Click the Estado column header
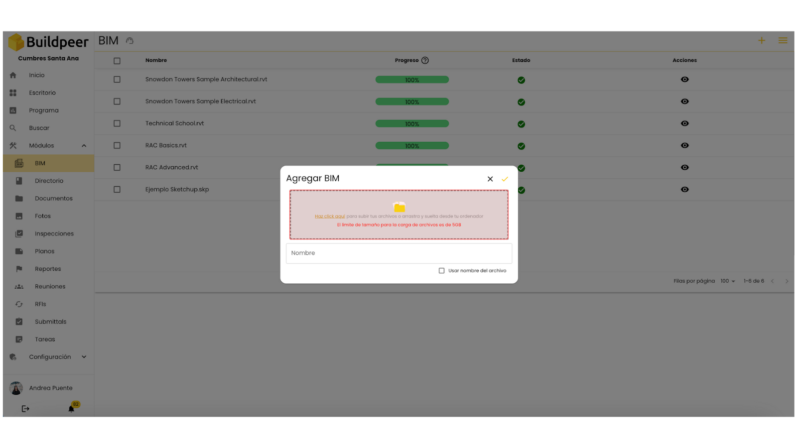 (521, 61)
